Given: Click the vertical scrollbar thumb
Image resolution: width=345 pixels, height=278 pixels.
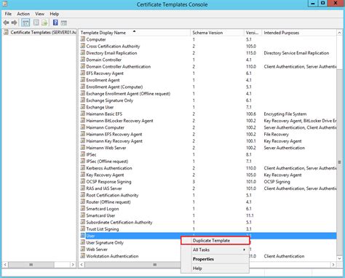Looking at the screenshot, I should coord(339,162).
